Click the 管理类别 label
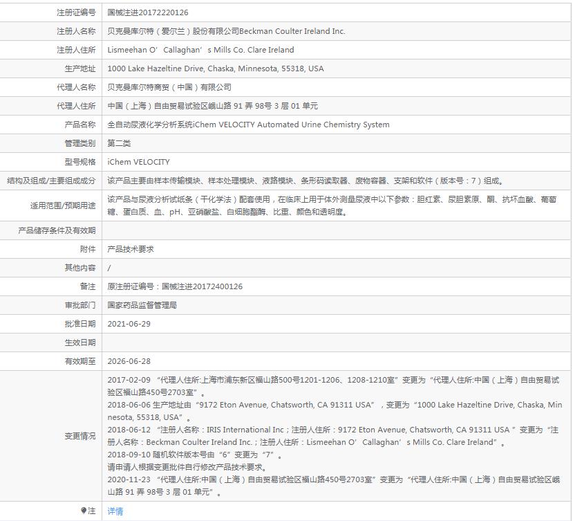Screen dimensions: 573x521 80,143
